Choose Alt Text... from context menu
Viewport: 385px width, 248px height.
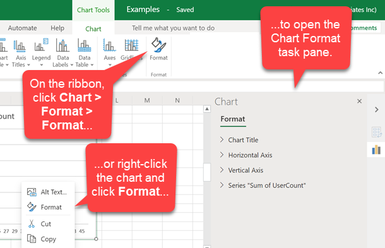[x=47, y=192]
